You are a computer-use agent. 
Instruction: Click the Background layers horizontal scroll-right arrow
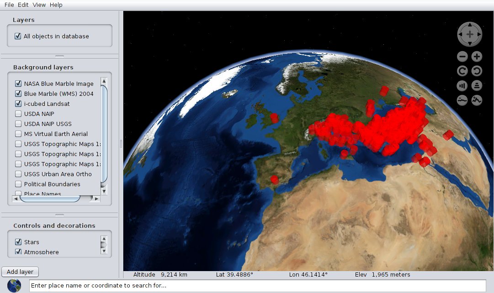coord(96,199)
